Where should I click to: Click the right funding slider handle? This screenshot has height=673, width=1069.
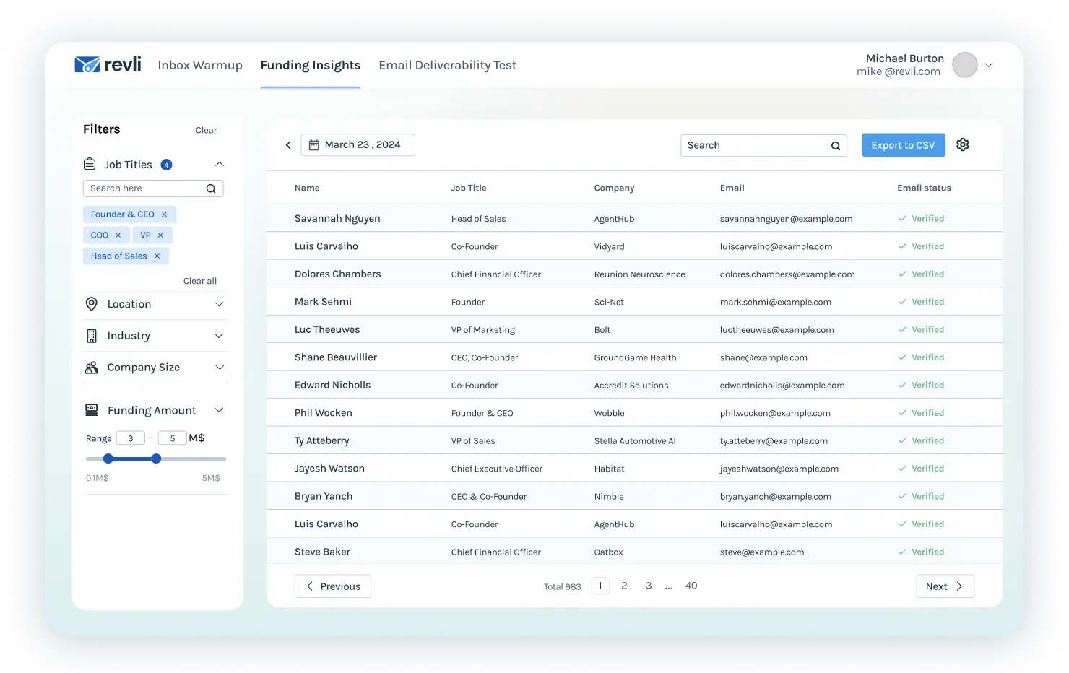(156, 459)
